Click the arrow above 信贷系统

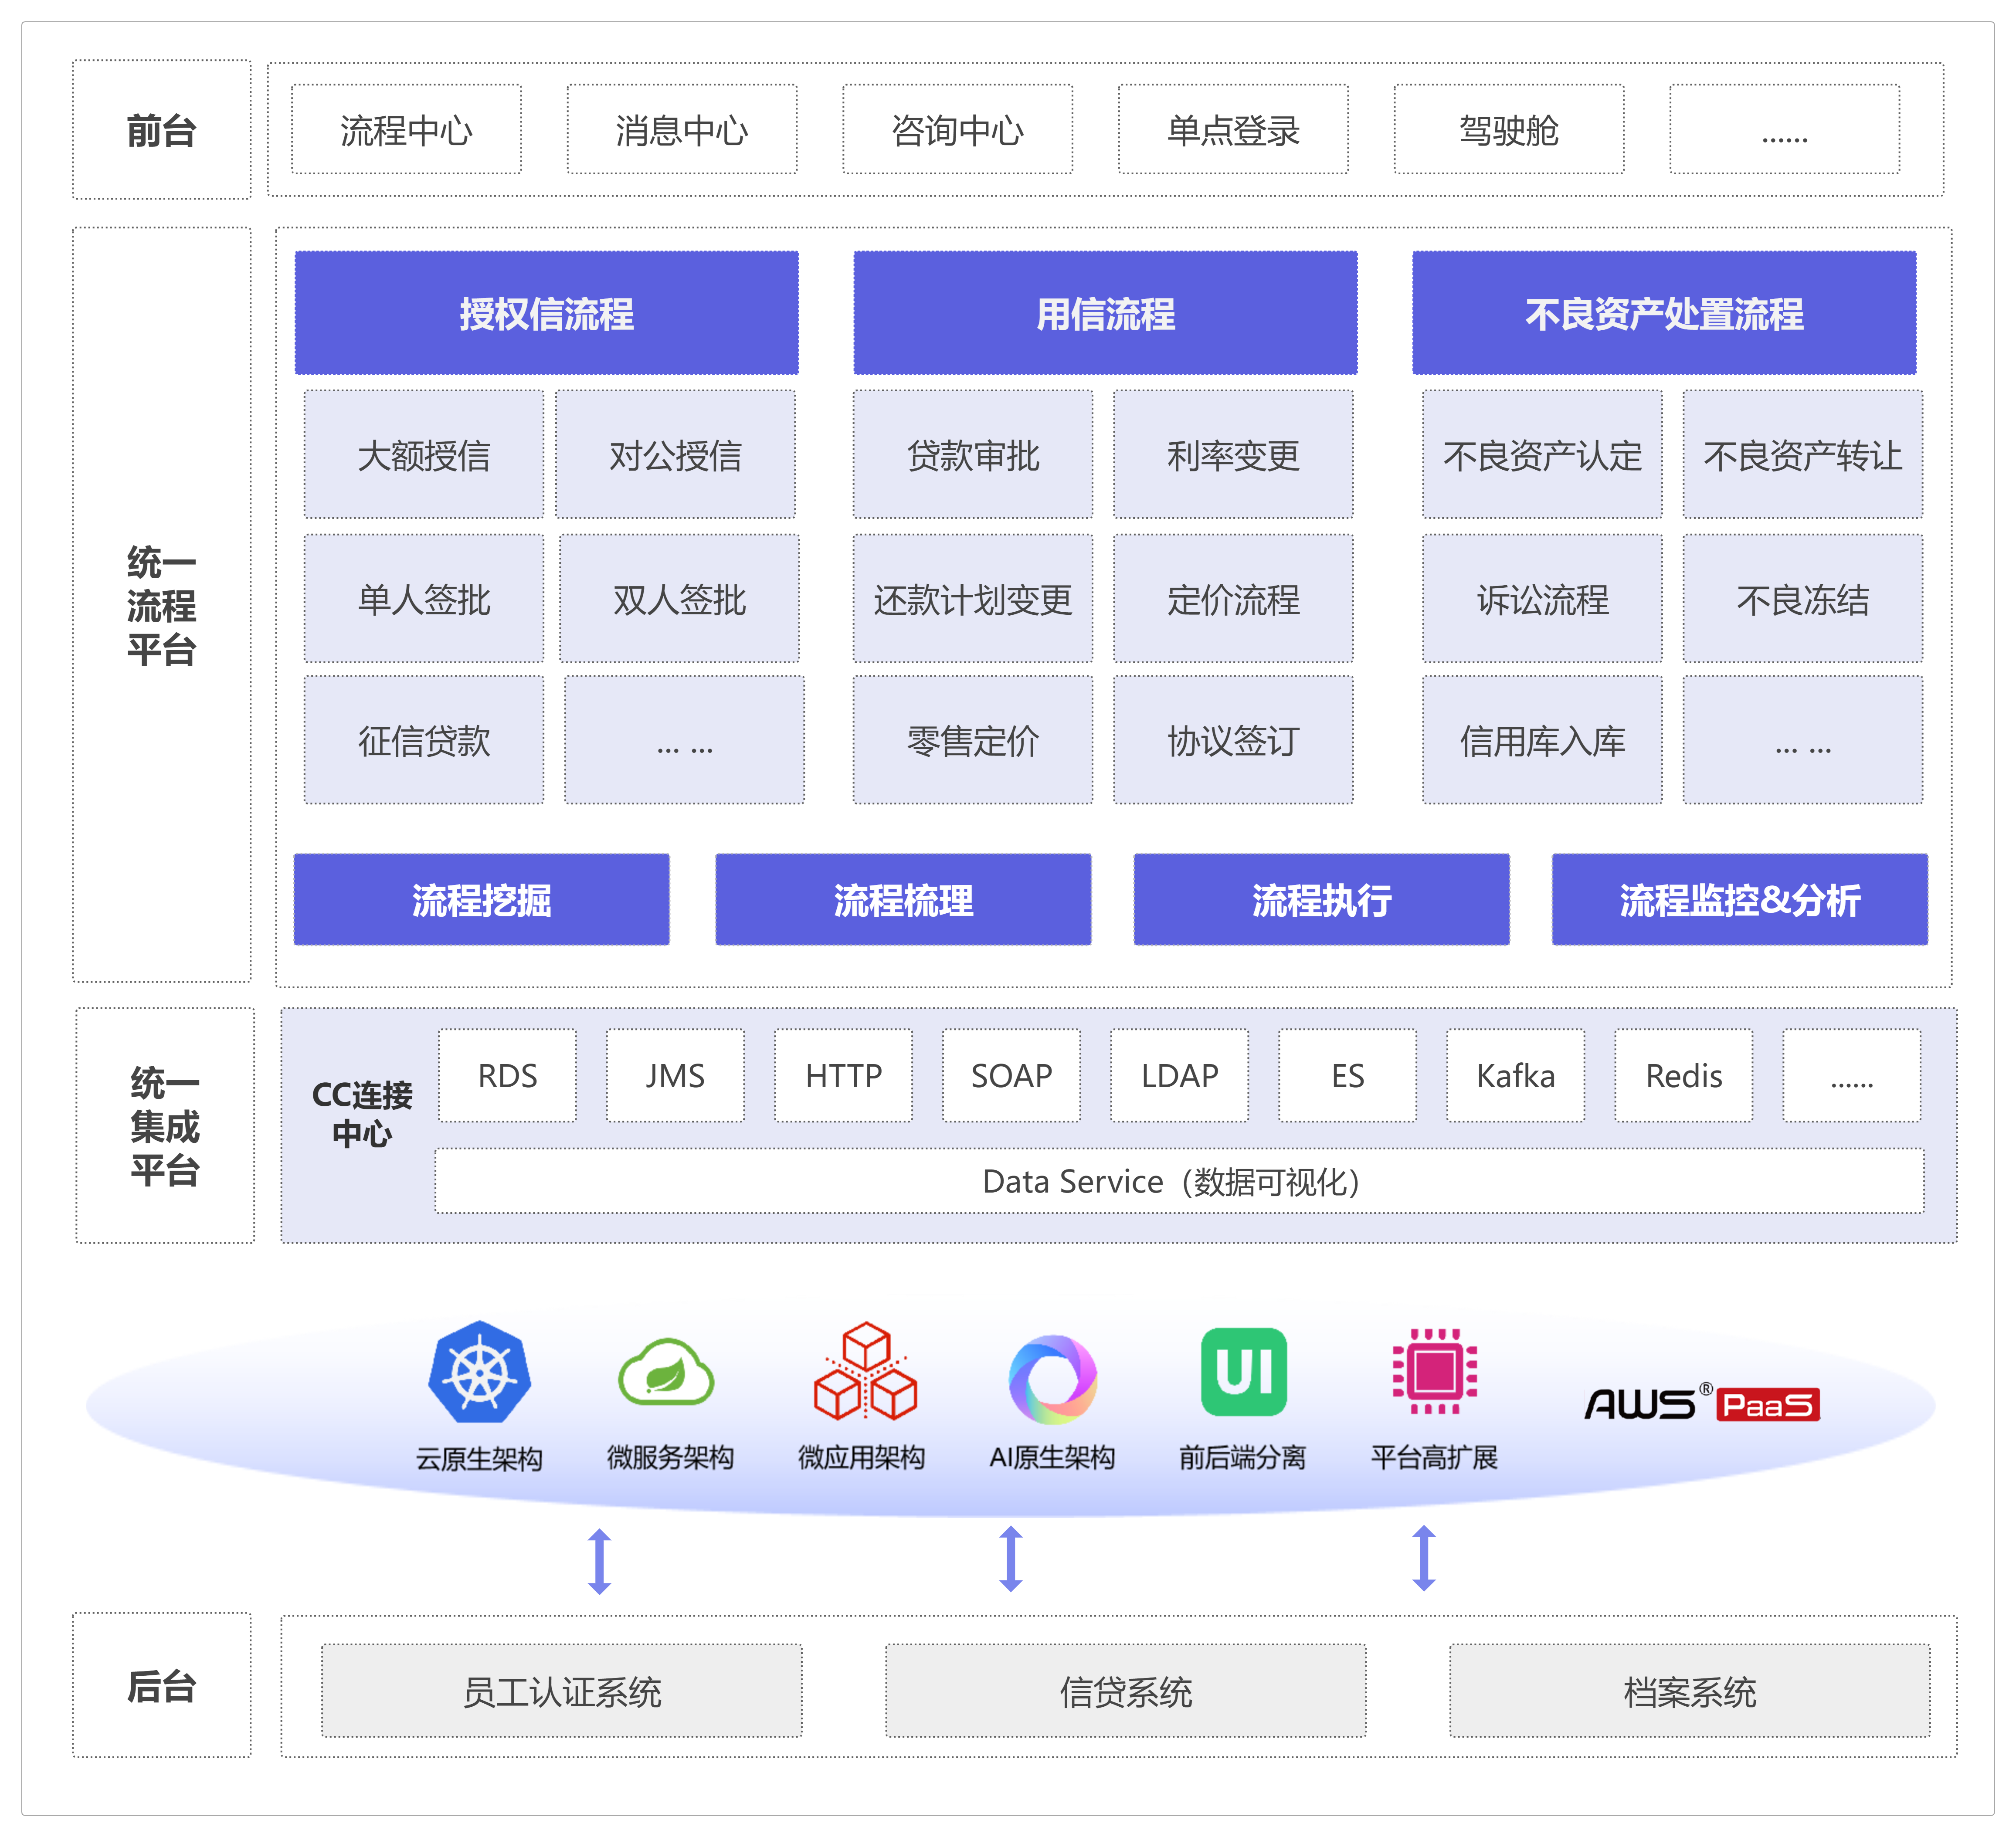pyautogui.click(x=1011, y=1559)
